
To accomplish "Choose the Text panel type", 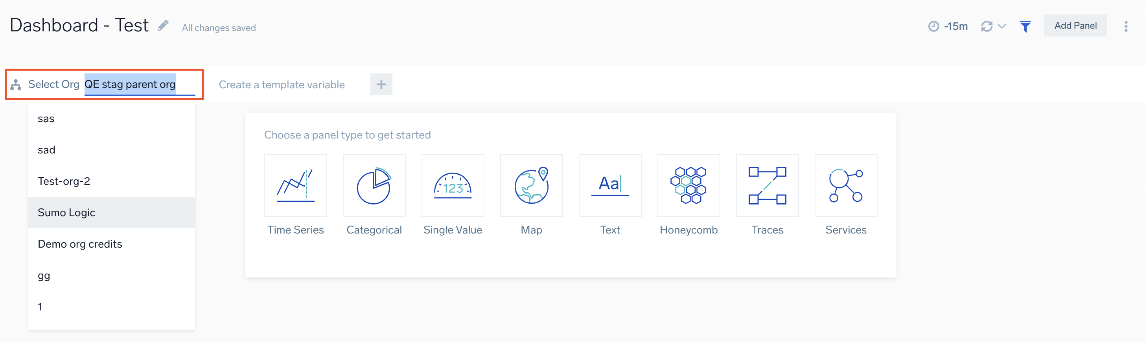I will coord(610,186).
